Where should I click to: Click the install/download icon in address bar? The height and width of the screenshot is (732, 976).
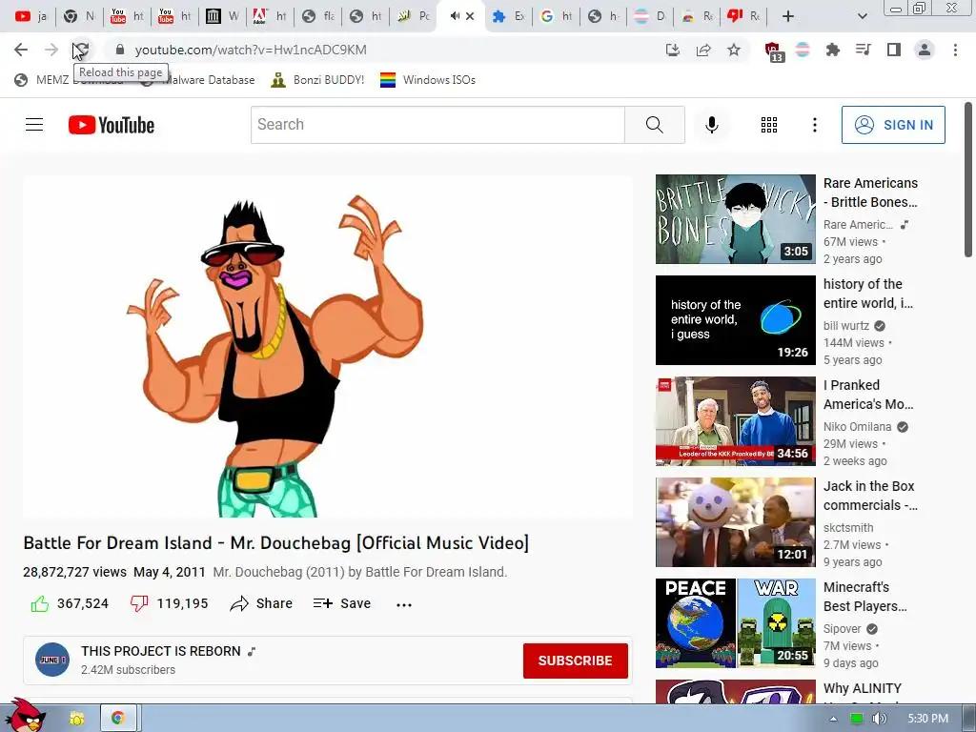click(x=673, y=50)
